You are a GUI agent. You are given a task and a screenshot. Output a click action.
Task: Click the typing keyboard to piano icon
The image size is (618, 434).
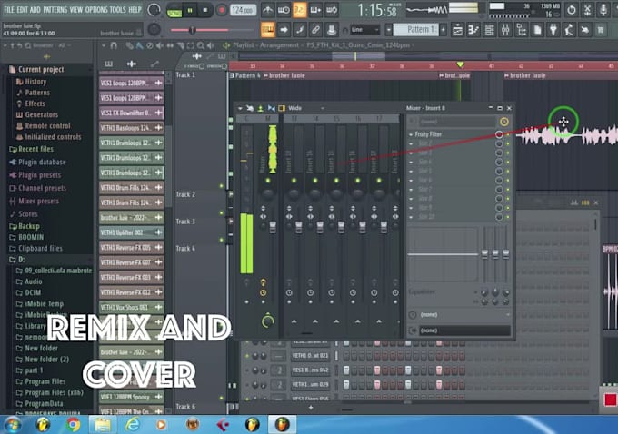pos(267,30)
